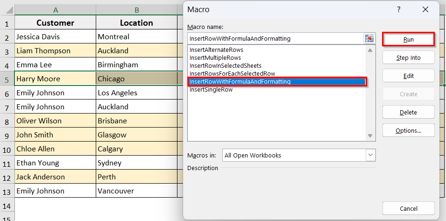The image size is (446, 221).
Task: Click the Delete macro button
Action: [x=408, y=112]
